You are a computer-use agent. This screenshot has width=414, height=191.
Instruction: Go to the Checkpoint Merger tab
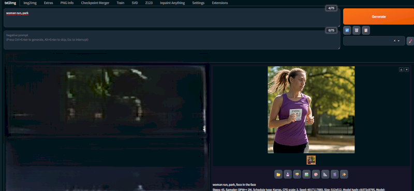coord(95,3)
